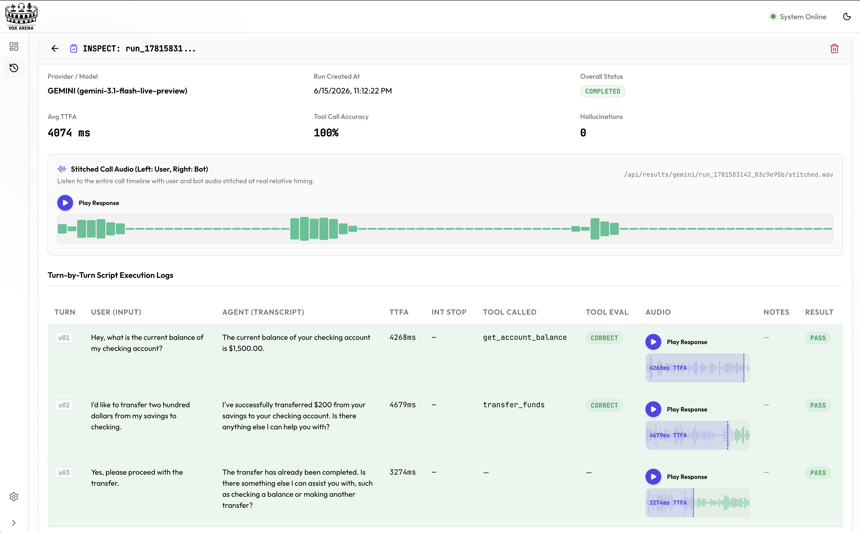Click the Vox Arena logo
The height and width of the screenshot is (533, 860).
(21, 16)
